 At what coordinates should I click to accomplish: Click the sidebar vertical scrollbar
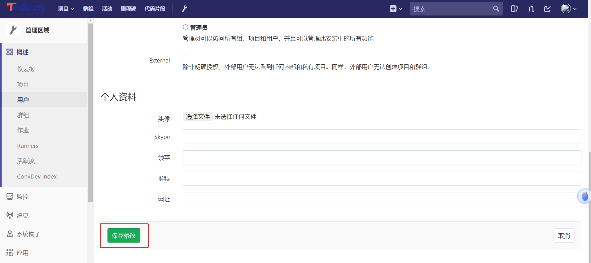click(90, 111)
